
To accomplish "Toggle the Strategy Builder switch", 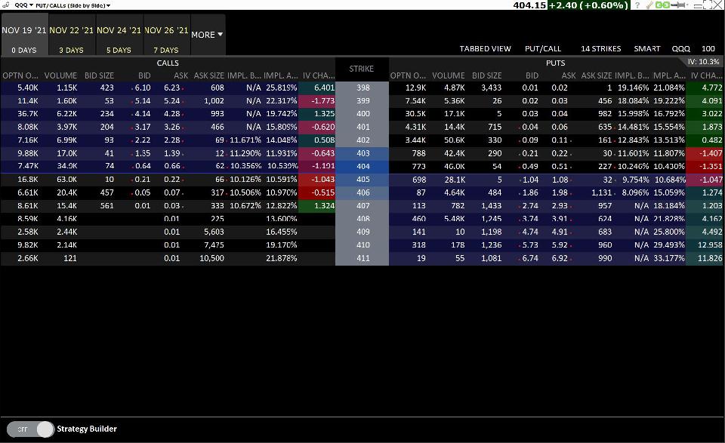I will coord(35,429).
